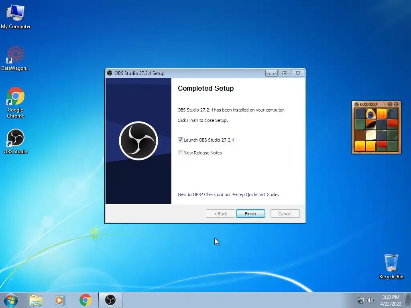Shuffle the picture puzzle gadget tiles
This screenshot has height=308, width=411.
coord(396,104)
